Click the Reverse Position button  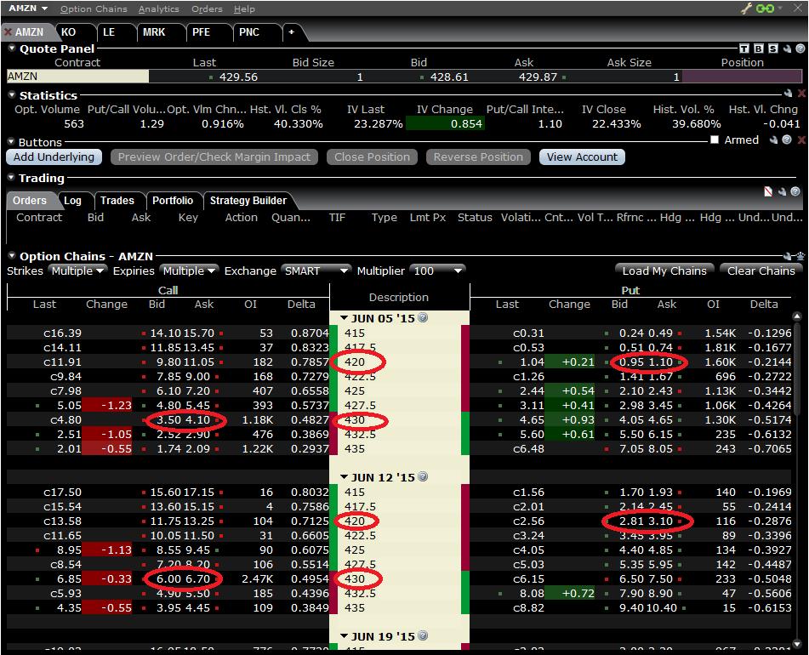click(478, 157)
